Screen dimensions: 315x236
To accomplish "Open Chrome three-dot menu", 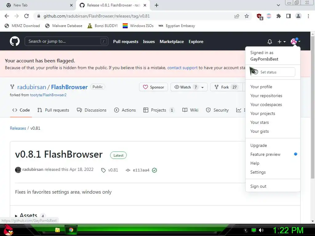I will [308, 16].
